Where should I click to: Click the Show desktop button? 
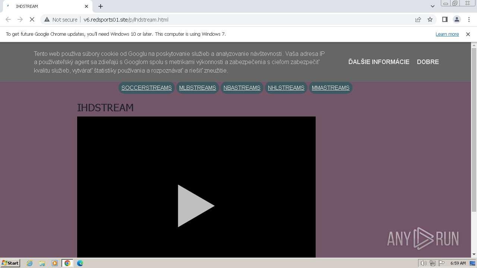click(x=473, y=263)
